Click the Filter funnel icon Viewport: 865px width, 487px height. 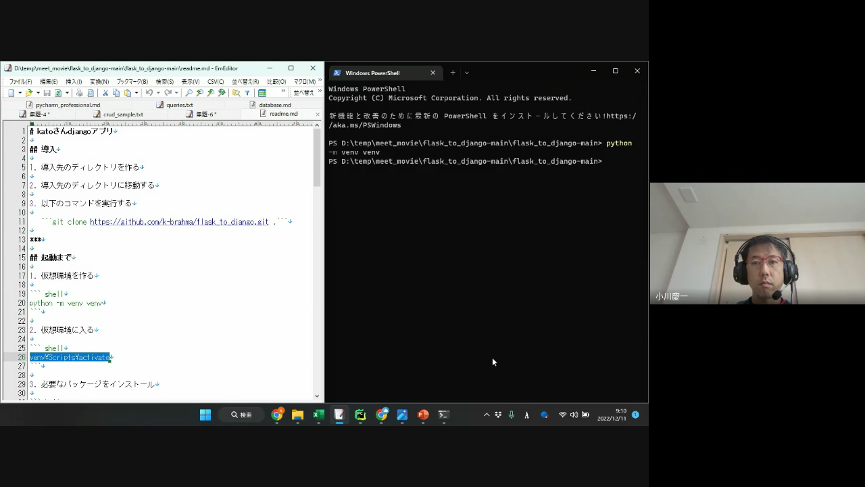tap(247, 93)
